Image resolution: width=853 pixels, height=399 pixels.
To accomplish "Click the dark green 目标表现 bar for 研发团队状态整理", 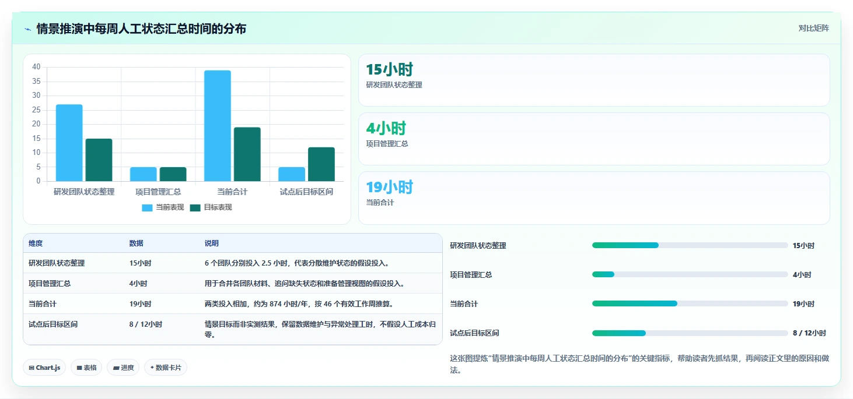I will click(99, 160).
